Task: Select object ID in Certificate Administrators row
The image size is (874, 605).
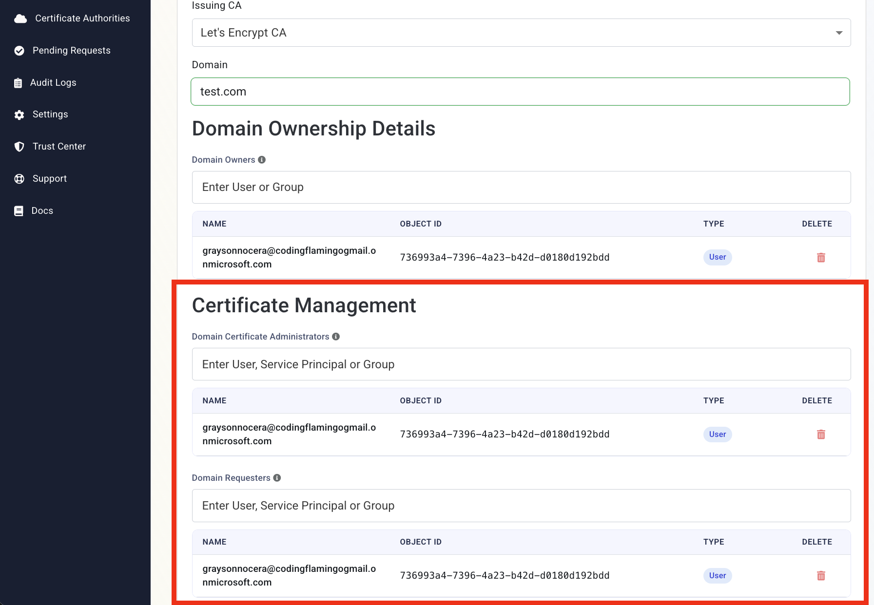Action: click(505, 434)
